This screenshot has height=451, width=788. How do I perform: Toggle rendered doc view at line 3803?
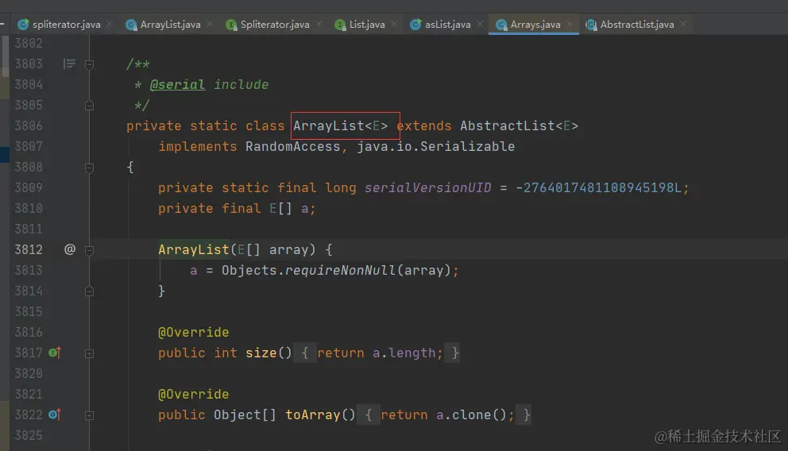[x=69, y=64]
